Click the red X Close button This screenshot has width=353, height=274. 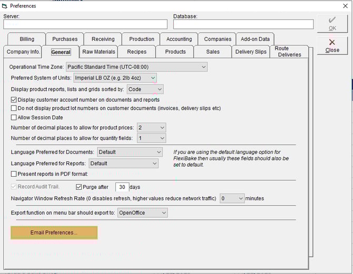(332, 46)
